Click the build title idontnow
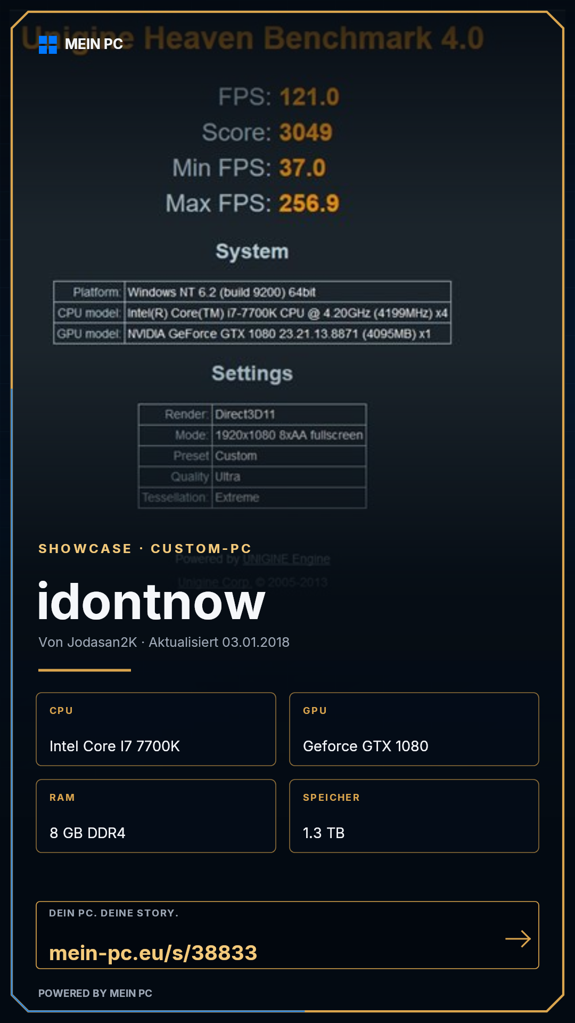The width and height of the screenshot is (575, 1023). click(x=151, y=602)
